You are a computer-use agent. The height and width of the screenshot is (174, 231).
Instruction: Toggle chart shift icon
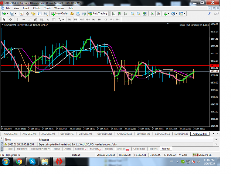[x=158, y=14]
